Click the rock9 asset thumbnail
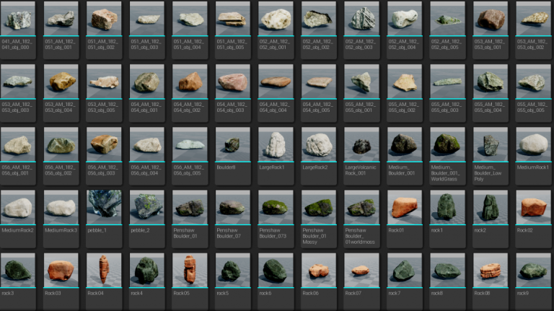The image size is (554, 311). point(533,270)
